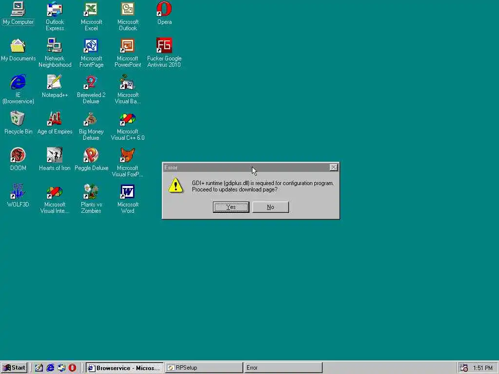Click the yellow warning icon in dialog
499x374 pixels.
tap(175, 186)
